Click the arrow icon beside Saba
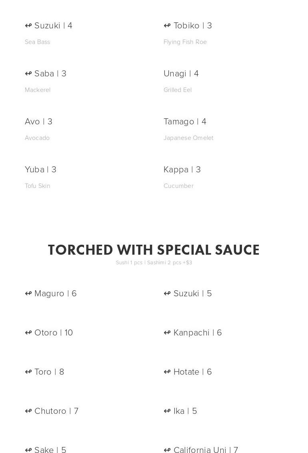308x453 pixels. click(28, 74)
